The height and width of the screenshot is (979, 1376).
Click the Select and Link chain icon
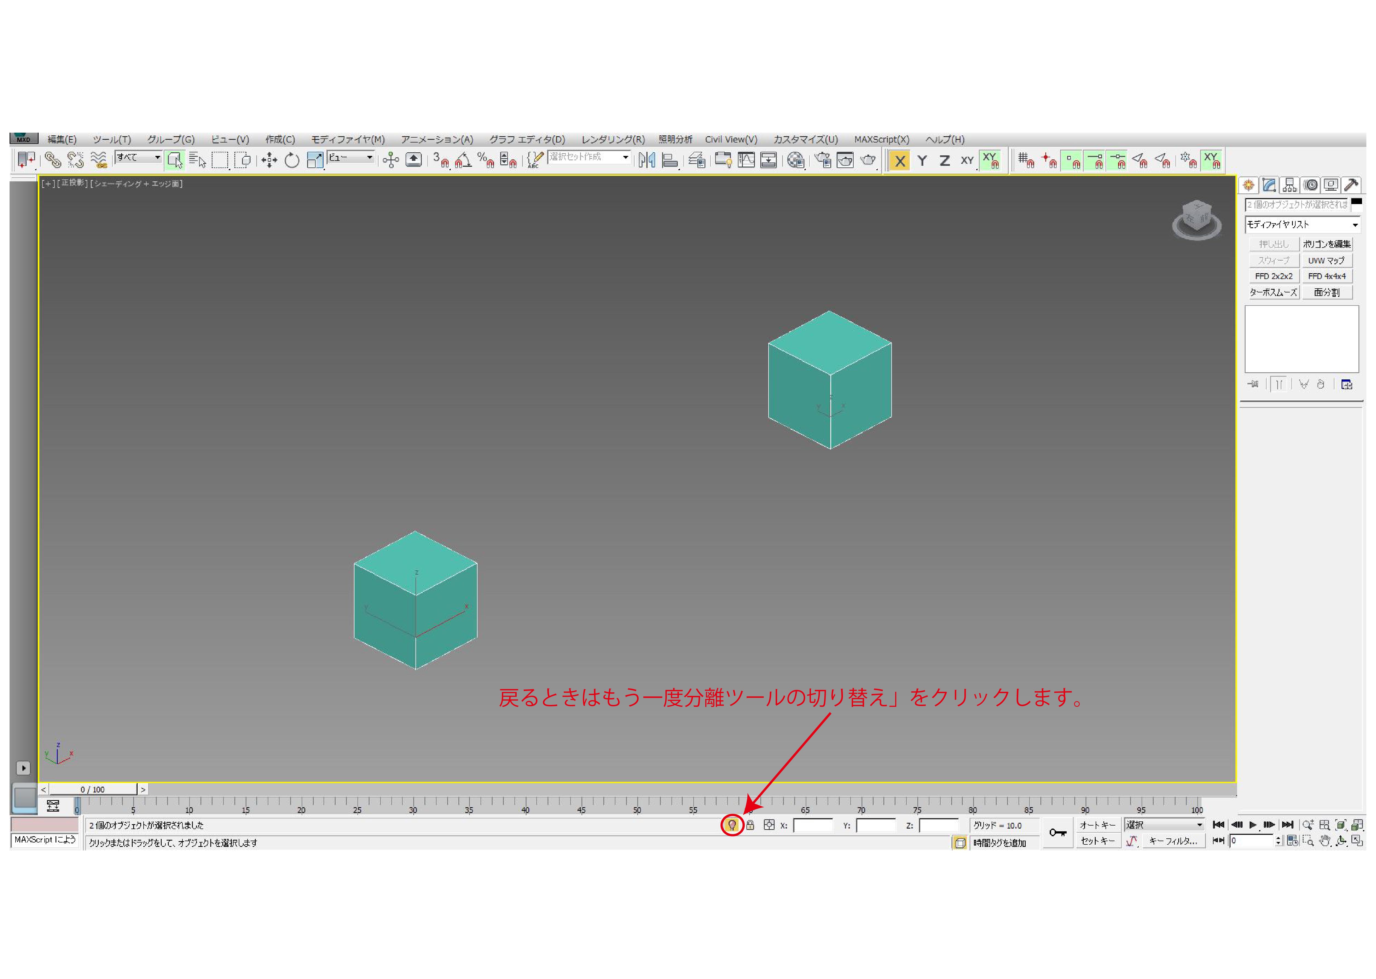click(x=53, y=160)
